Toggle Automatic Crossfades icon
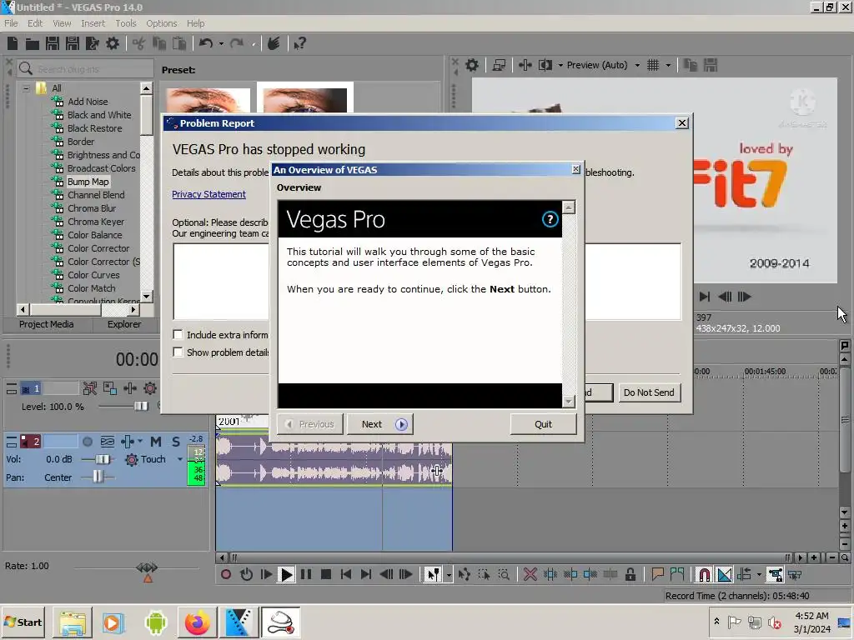The width and height of the screenshot is (854, 640). (x=725, y=574)
